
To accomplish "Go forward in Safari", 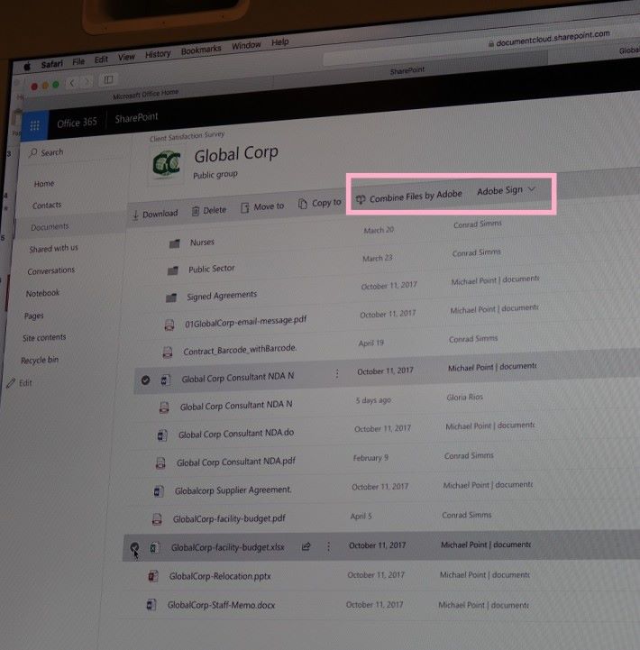I will click(x=87, y=81).
